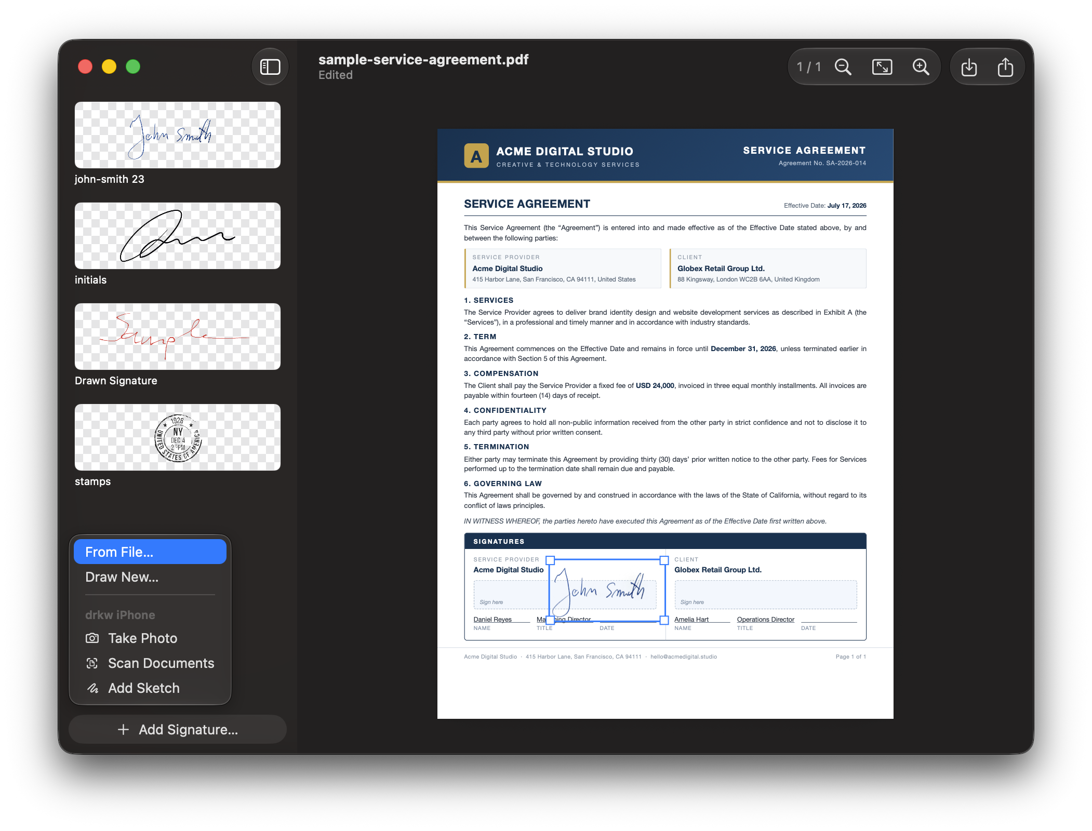Click 'December 31, 2026' in Term section
Image resolution: width=1092 pixels, height=831 pixels.
click(x=743, y=349)
